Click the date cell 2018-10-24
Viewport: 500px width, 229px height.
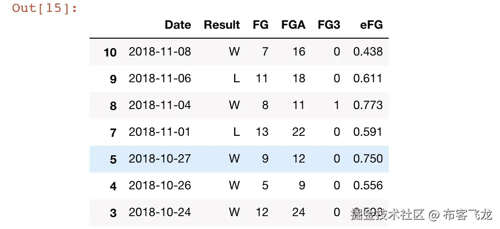[x=160, y=212]
